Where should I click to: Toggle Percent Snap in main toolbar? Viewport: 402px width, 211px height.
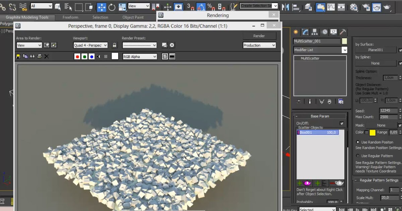point(211,7)
